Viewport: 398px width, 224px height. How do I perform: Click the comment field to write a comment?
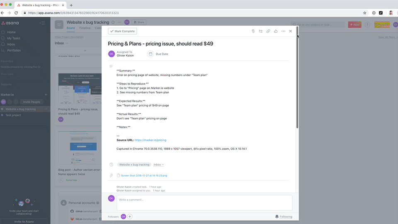(204, 202)
